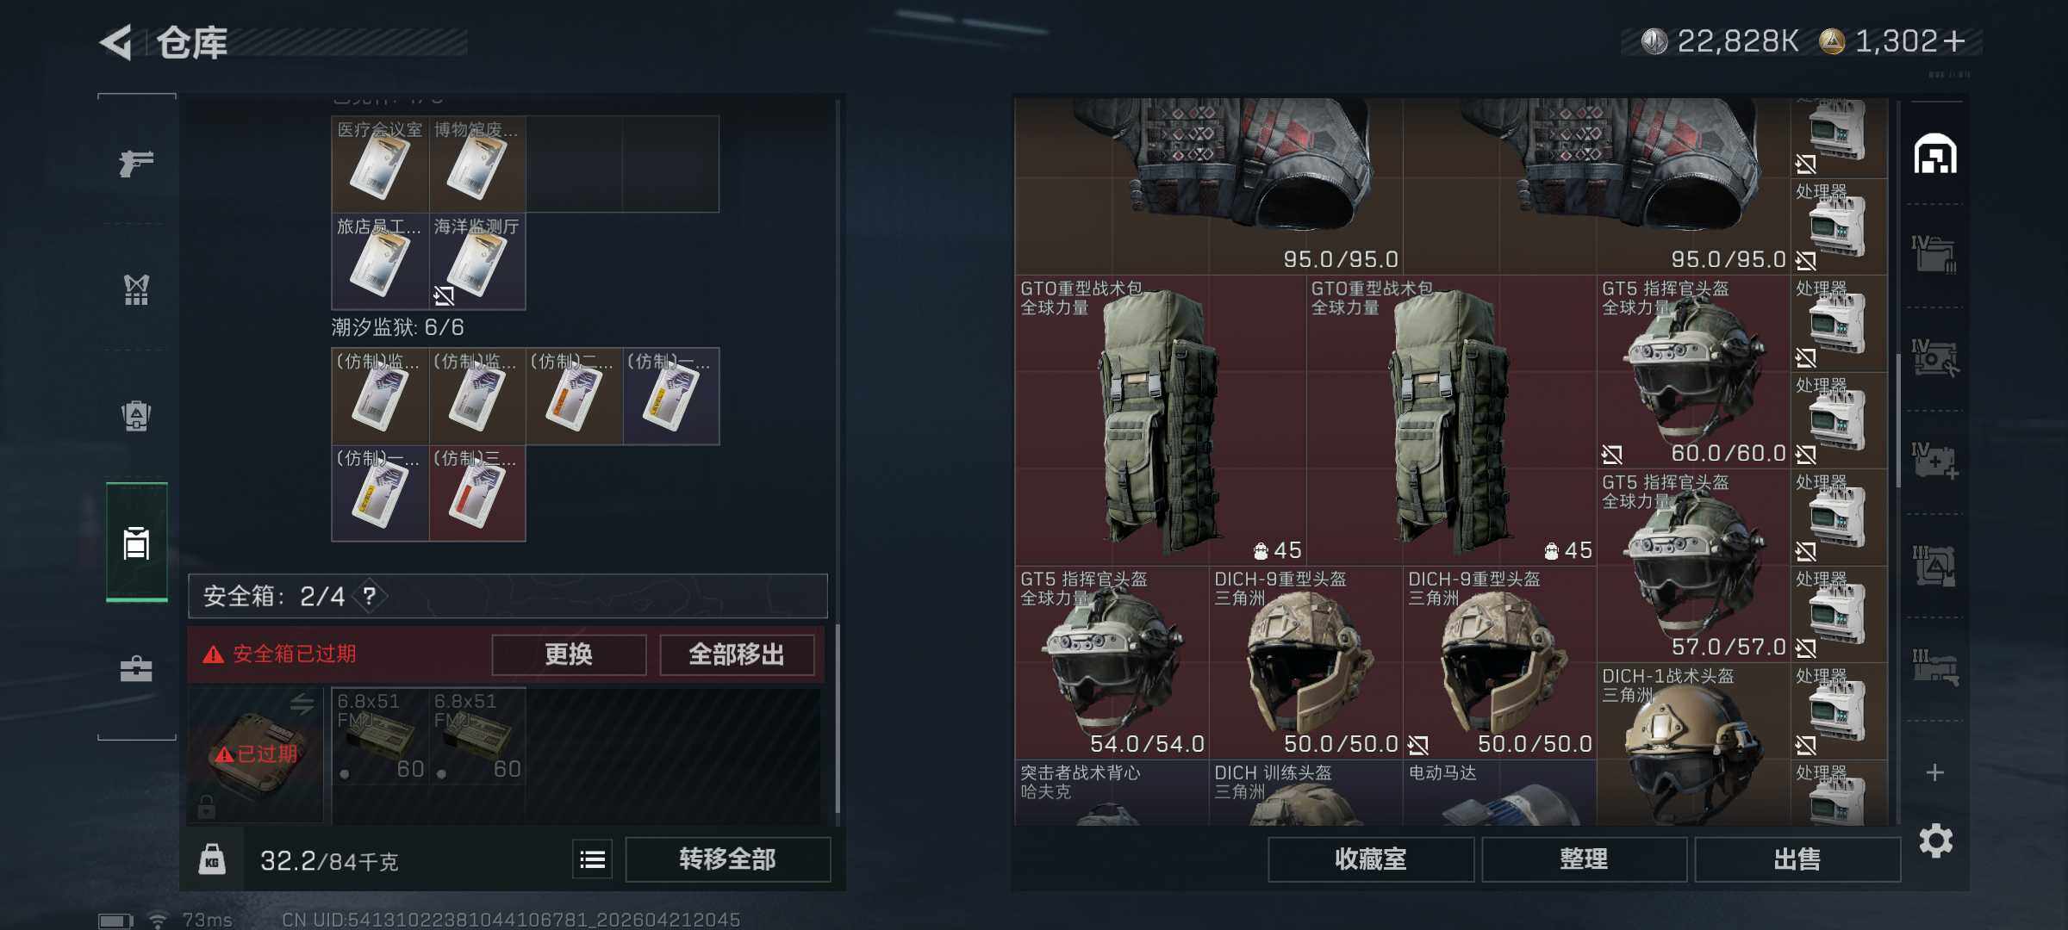The height and width of the screenshot is (930, 2068).
Task: Go back using the arrow beside 仓库
Action: pos(116,42)
